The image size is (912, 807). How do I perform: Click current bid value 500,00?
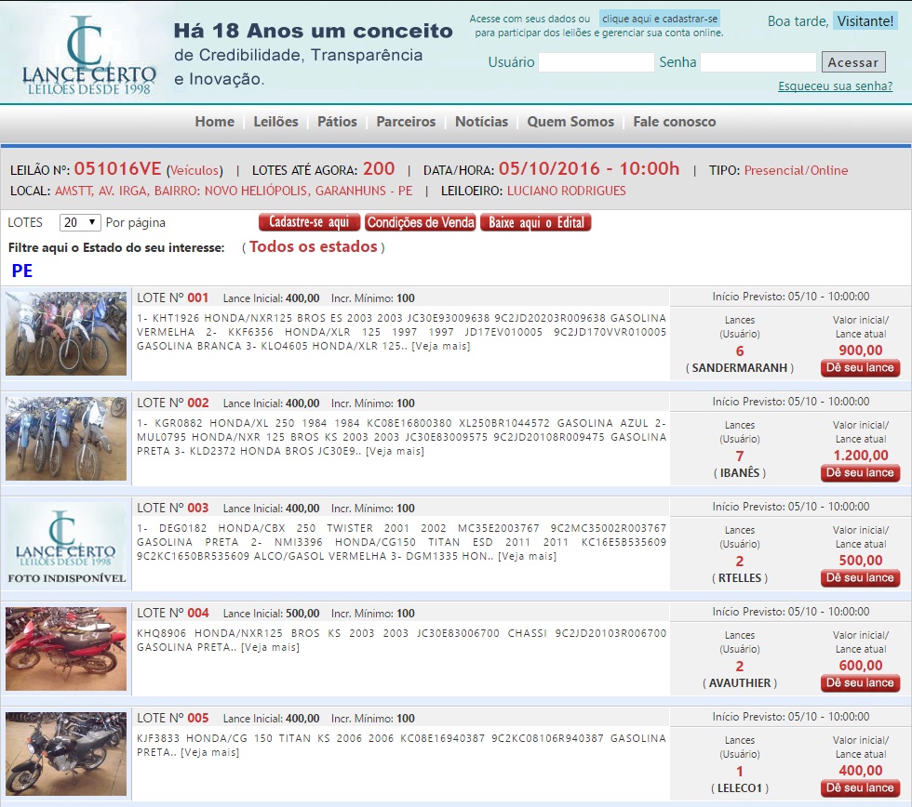(861, 561)
